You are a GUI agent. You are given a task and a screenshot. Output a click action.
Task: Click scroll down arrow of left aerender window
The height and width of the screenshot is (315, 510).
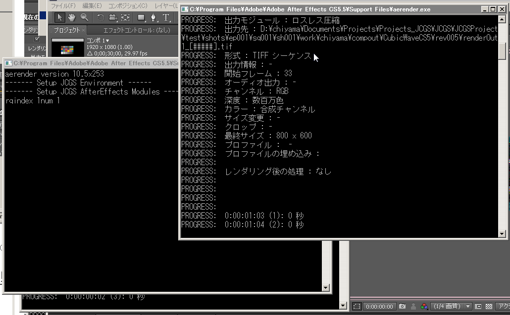[326, 288]
